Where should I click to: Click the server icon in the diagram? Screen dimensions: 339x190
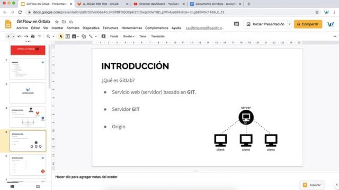coord(246,117)
